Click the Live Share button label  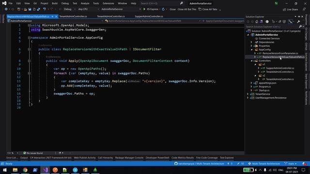pyautogui.click(x=293, y=10)
